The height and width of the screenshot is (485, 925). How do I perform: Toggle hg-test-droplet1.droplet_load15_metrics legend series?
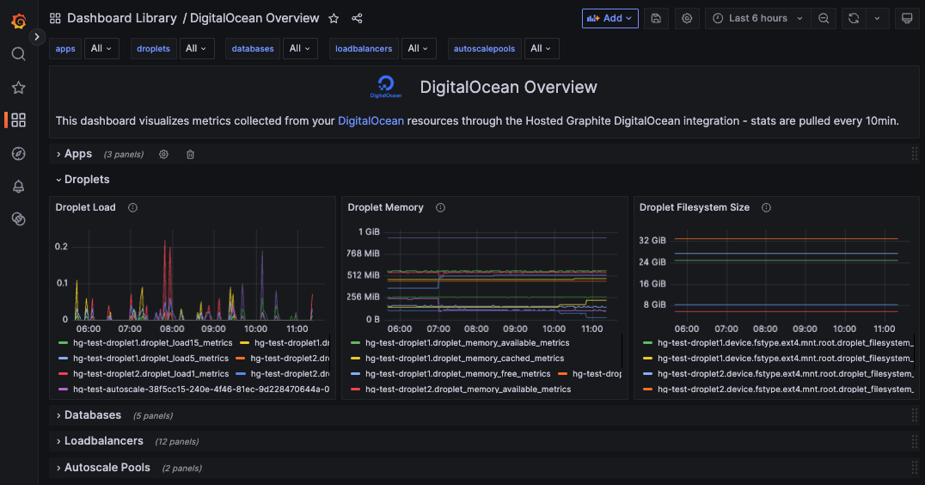coord(152,343)
